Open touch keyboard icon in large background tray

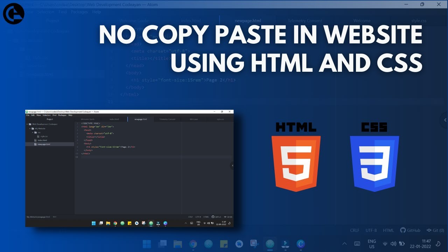point(357,244)
